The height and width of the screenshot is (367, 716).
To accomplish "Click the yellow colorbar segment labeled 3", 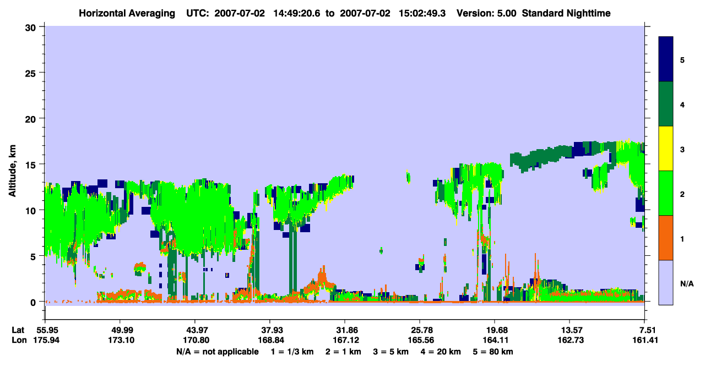I will point(666,149).
